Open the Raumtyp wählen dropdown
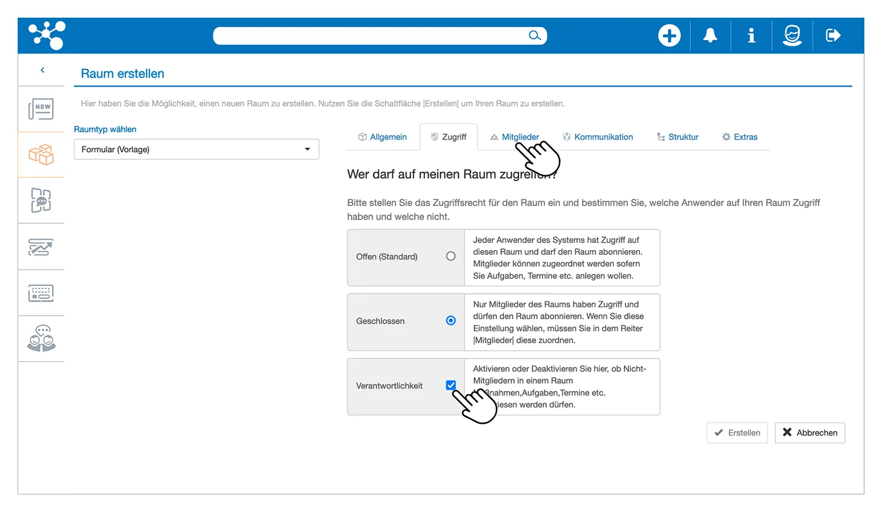This screenshot has width=882, height=512. point(196,149)
